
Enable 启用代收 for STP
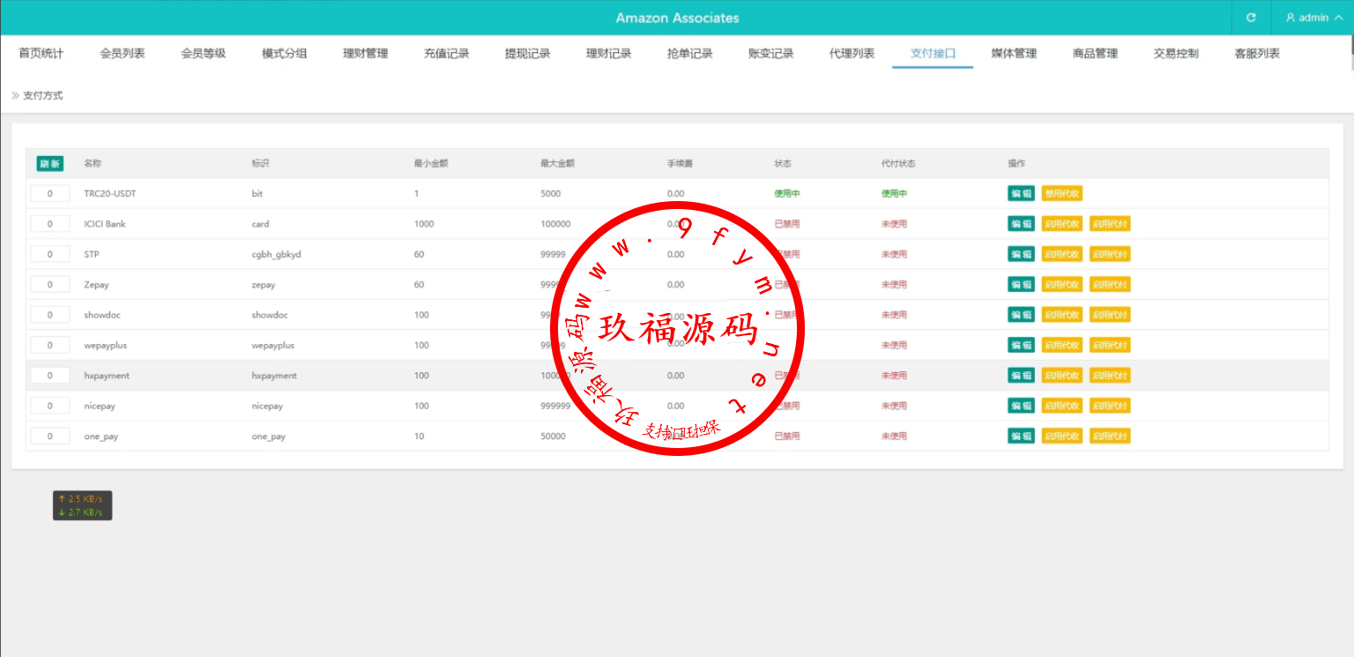[x=1062, y=254]
